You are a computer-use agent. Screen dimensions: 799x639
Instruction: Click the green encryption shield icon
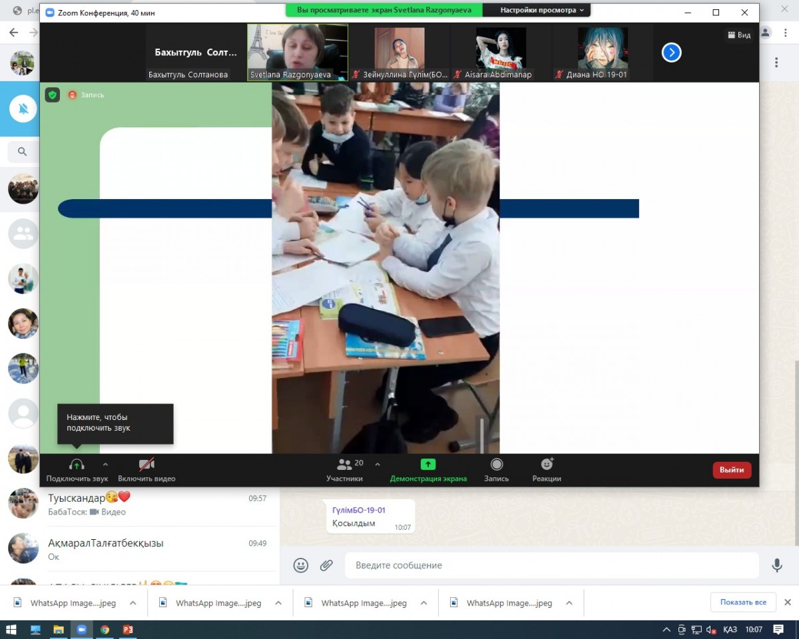[x=53, y=95]
